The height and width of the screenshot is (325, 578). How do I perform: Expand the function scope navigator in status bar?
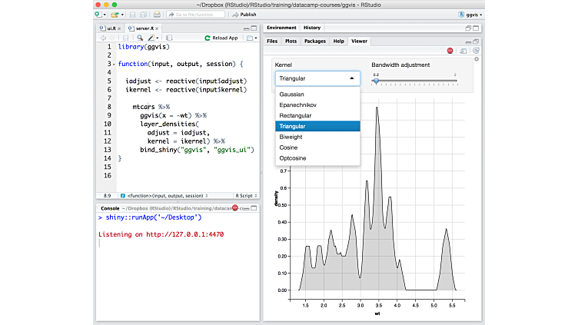coord(165,195)
